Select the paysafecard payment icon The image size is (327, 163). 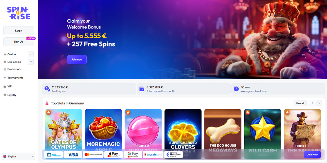tap(153, 154)
